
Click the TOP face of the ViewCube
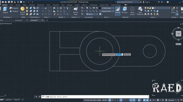(x=178, y=34)
